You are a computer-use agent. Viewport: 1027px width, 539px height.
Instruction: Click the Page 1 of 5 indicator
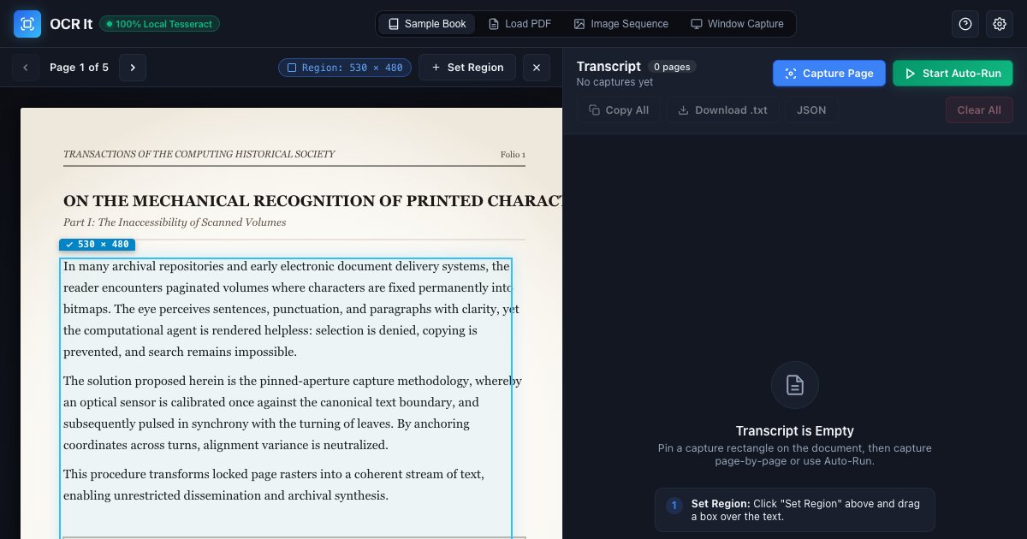(x=79, y=68)
